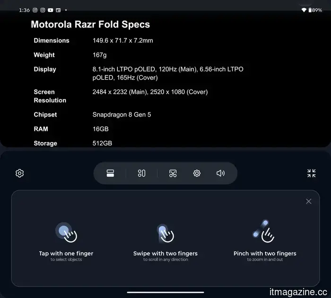The height and width of the screenshot is (298, 331).
Task: Click the 'Dimensions' row label
Action: 52,40
